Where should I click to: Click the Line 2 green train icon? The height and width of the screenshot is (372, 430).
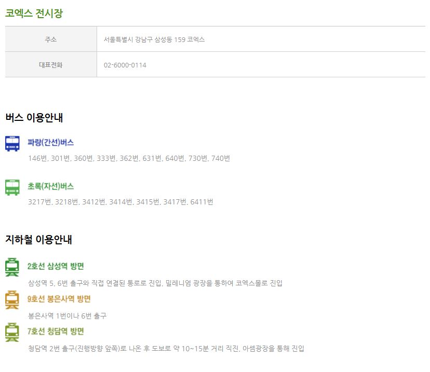click(12, 267)
